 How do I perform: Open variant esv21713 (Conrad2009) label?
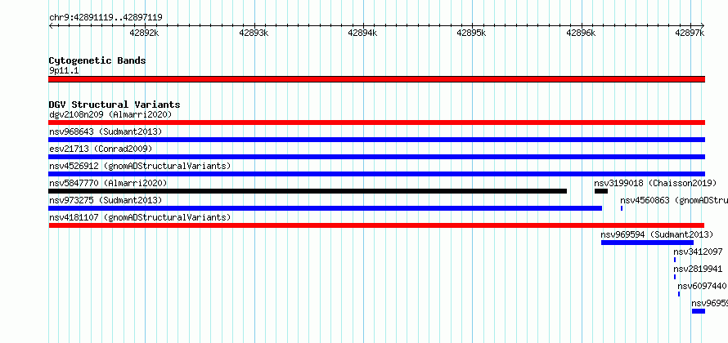click(x=101, y=149)
